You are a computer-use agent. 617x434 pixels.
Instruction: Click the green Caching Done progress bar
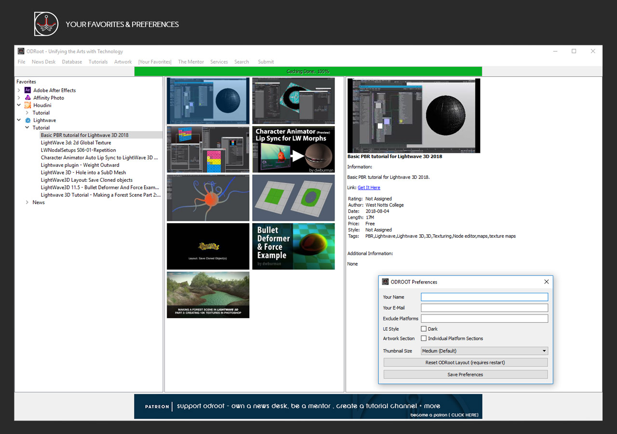(x=308, y=71)
